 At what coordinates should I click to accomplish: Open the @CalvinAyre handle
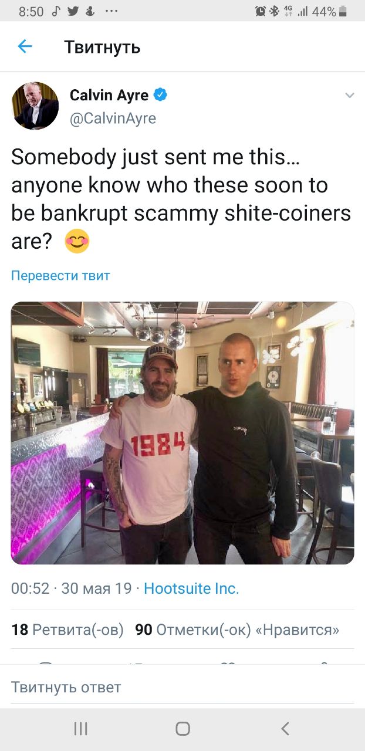[113, 119]
